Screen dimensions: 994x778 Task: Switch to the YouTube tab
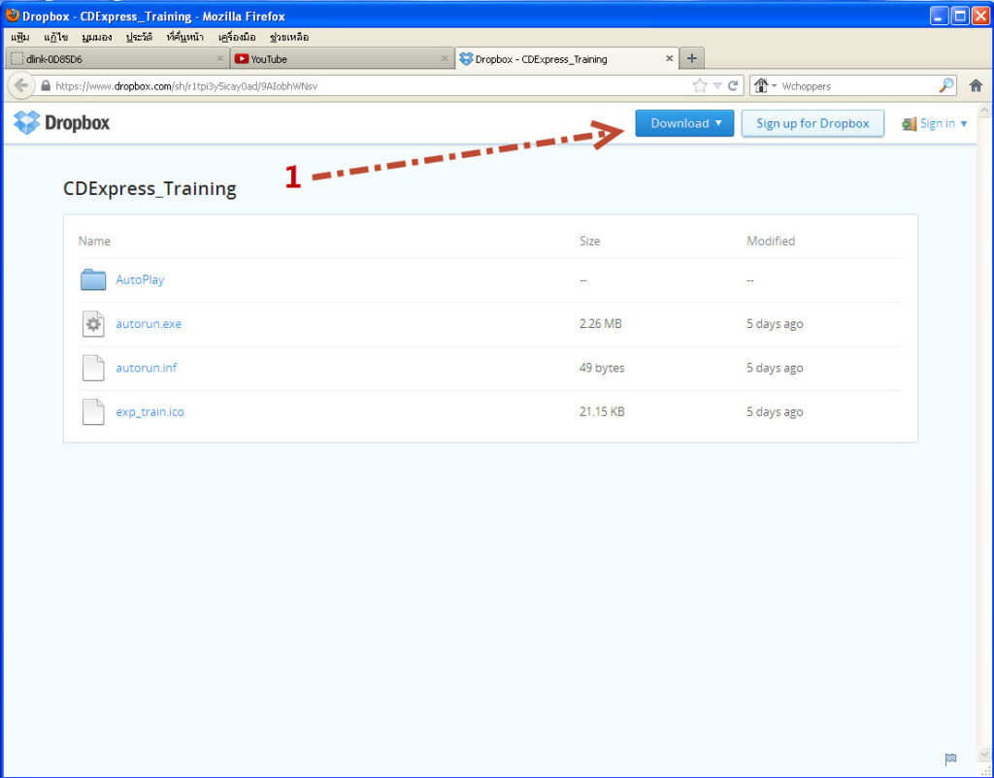click(341, 59)
